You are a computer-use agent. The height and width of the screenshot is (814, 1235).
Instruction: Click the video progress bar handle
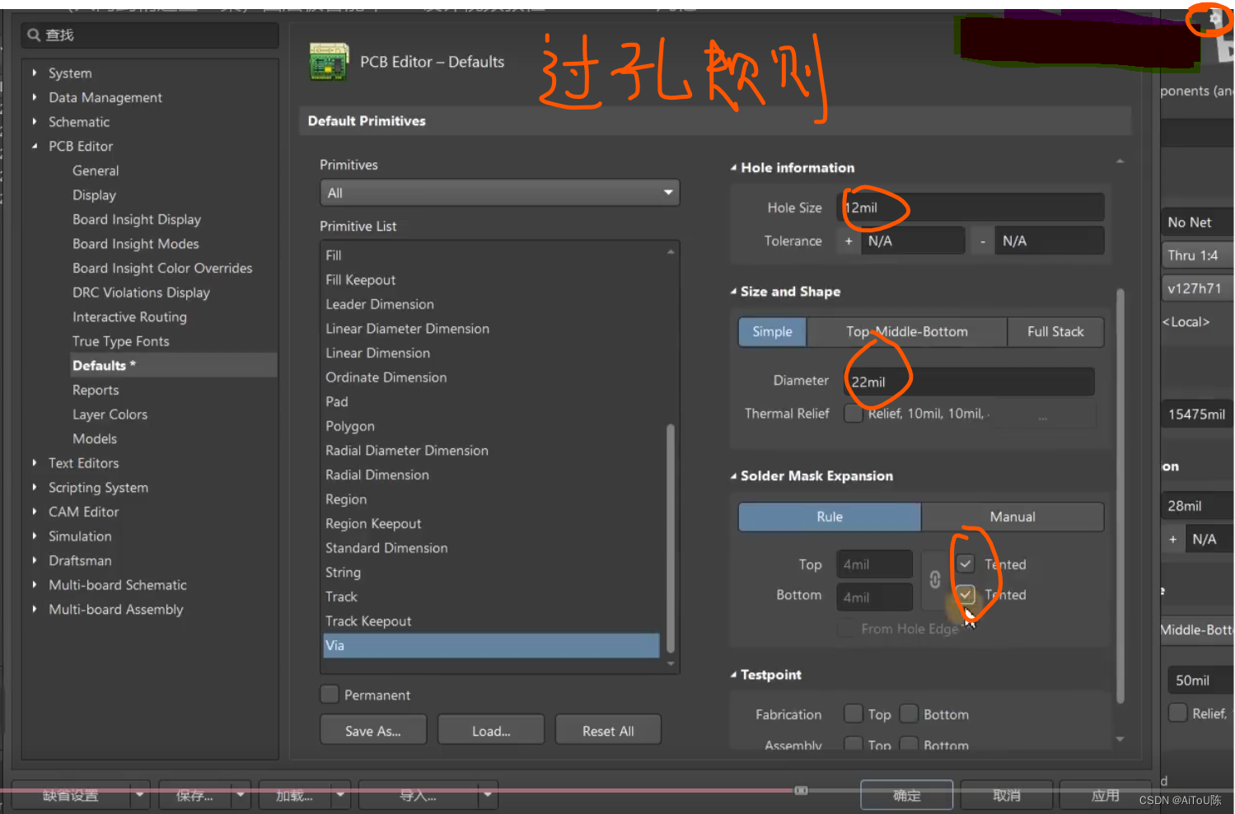click(801, 790)
